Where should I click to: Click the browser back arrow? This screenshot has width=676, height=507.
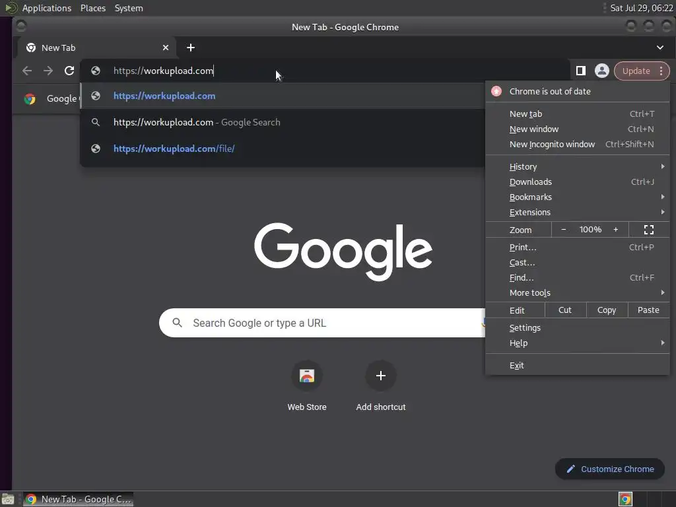(x=27, y=71)
